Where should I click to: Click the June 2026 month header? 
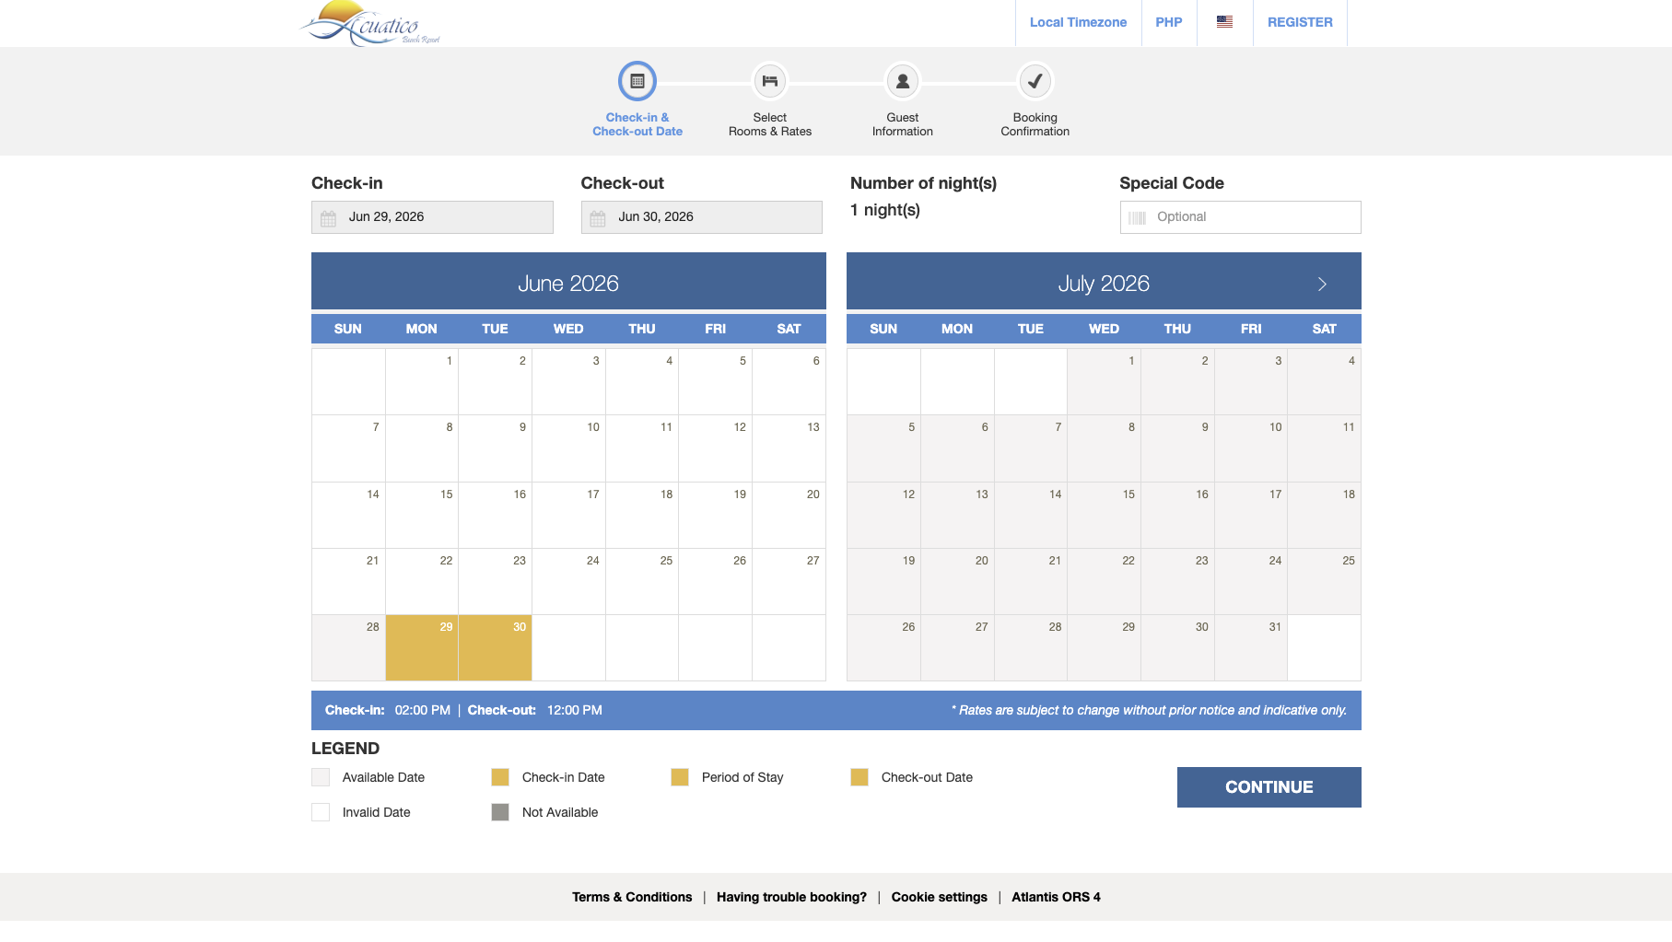pos(568,284)
